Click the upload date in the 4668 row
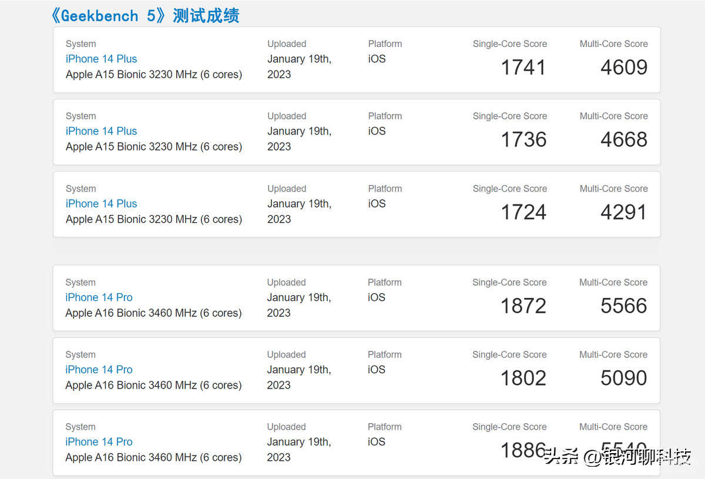Viewport: 705px width, 479px height. click(300, 139)
